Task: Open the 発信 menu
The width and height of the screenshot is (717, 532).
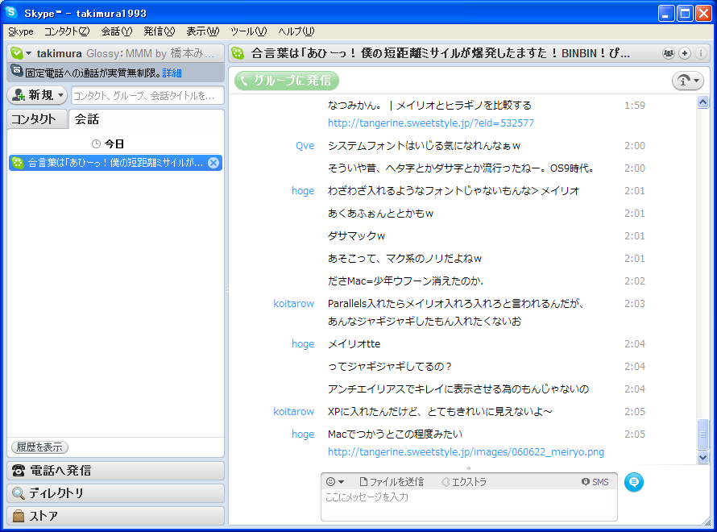Action: [160, 31]
